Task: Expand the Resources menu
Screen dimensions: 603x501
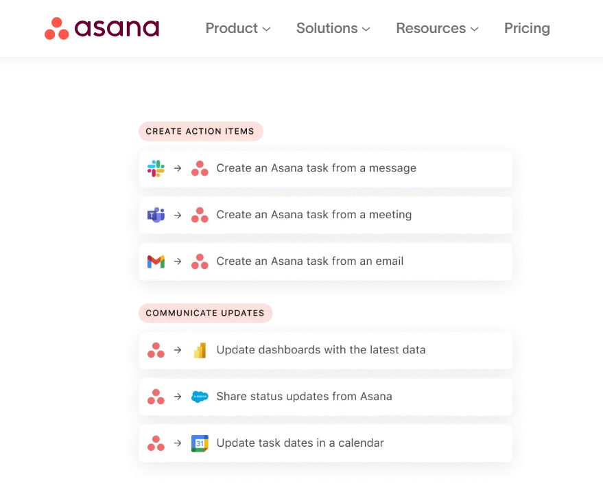Action: coord(437,28)
